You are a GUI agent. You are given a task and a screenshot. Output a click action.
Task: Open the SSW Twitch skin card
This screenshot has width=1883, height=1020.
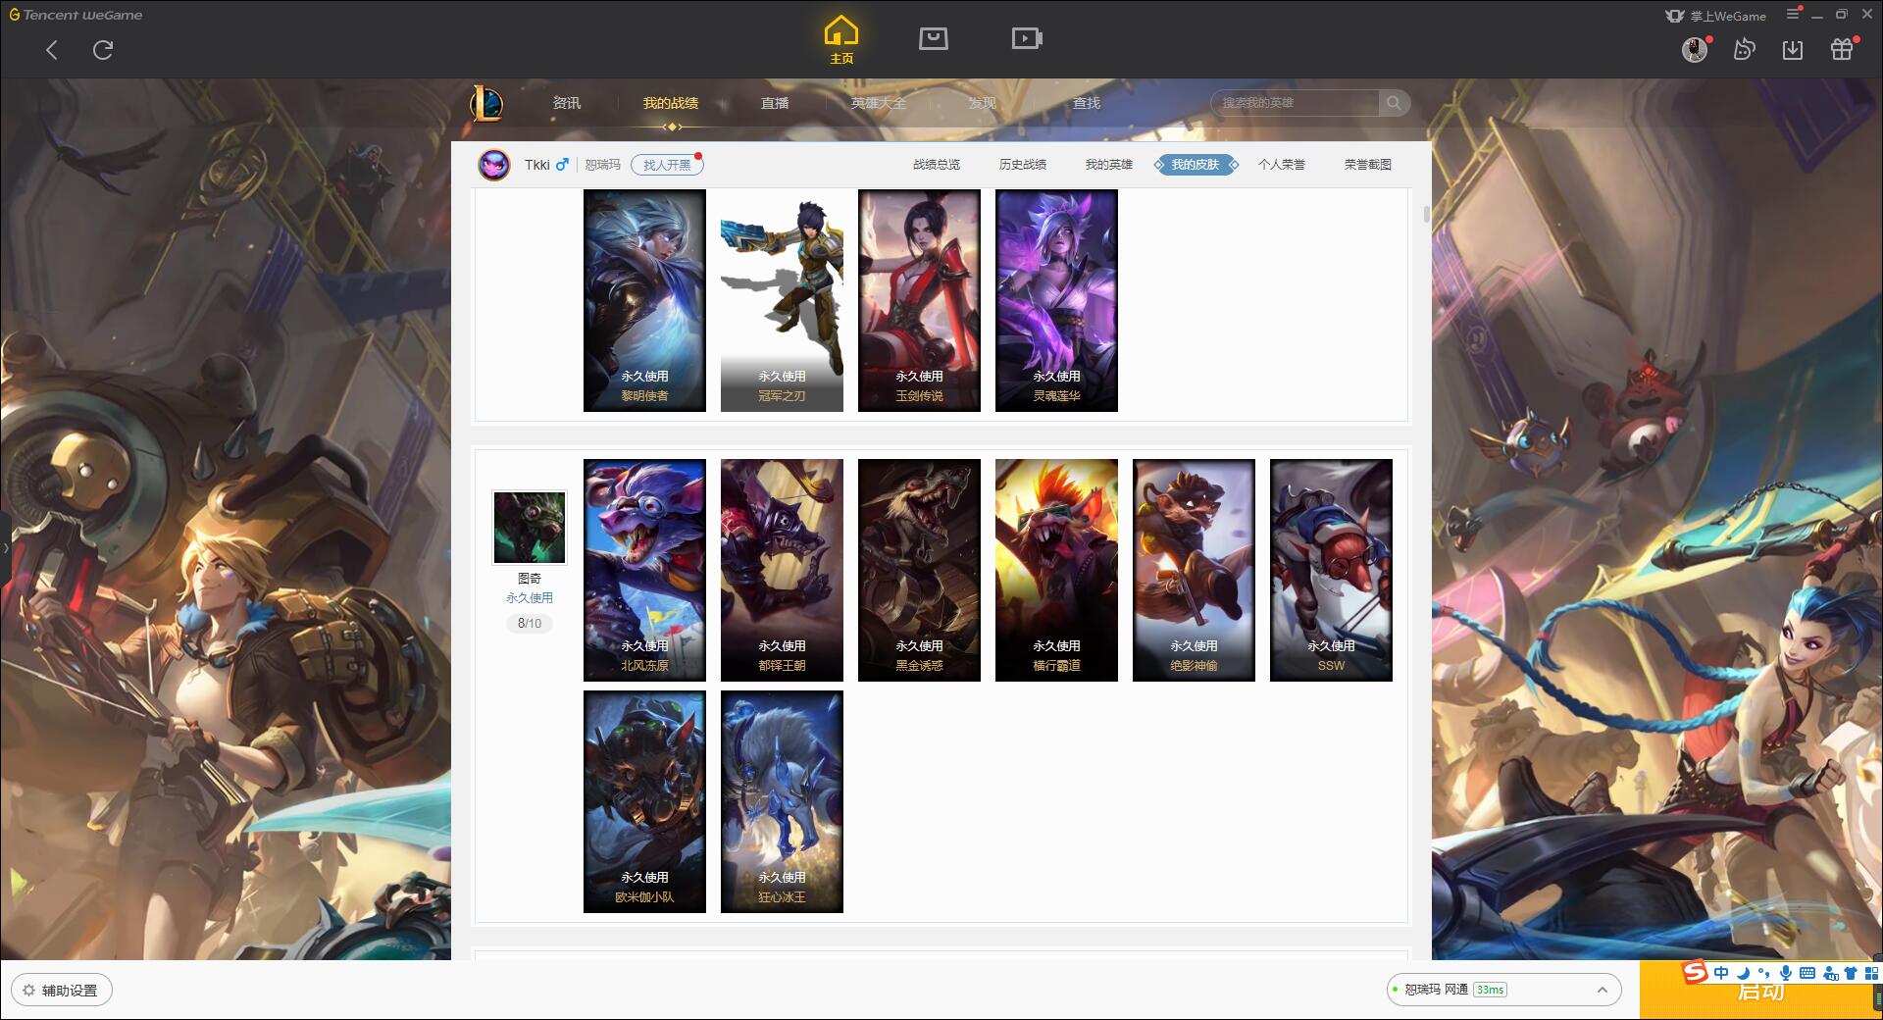(1331, 570)
